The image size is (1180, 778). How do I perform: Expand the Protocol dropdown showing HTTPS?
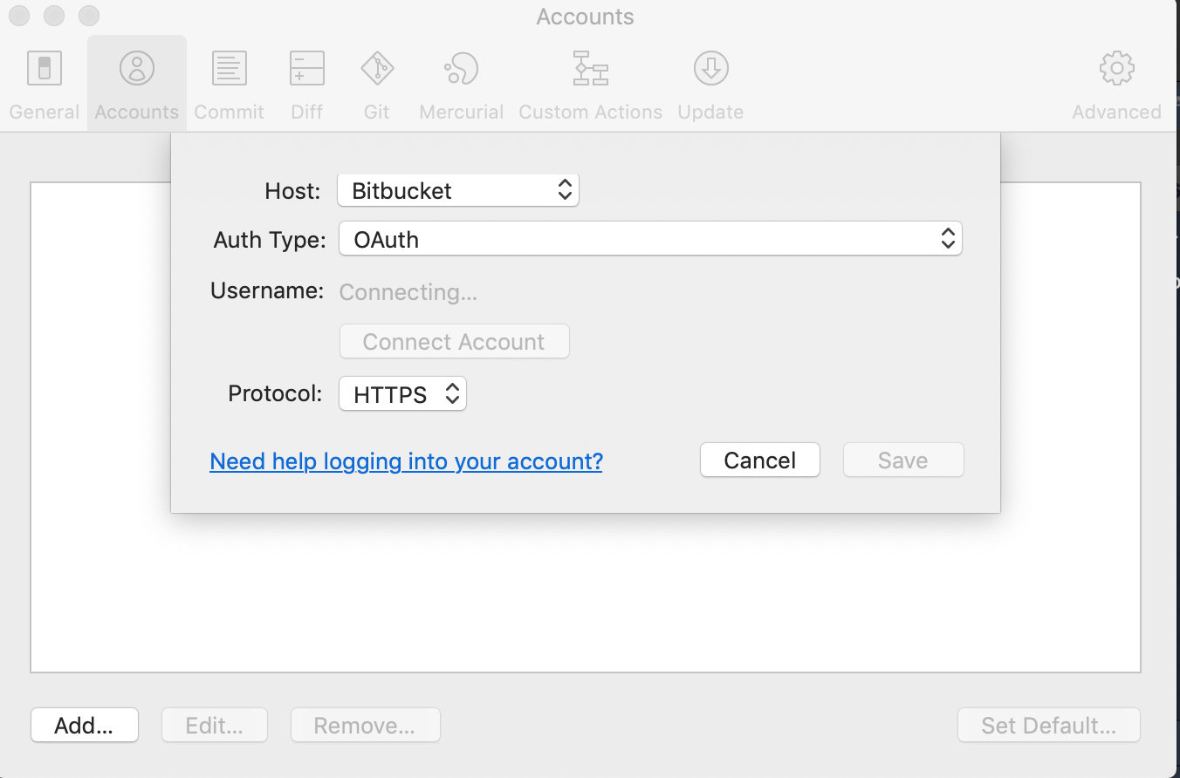(402, 394)
